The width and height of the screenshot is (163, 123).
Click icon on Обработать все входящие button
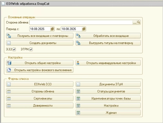click(x=78, y=36)
